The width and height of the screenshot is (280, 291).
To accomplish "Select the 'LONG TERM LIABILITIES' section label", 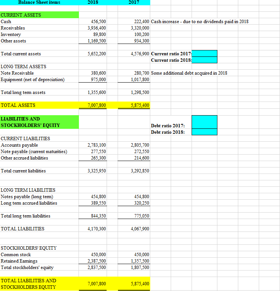I will tap(28, 190).
